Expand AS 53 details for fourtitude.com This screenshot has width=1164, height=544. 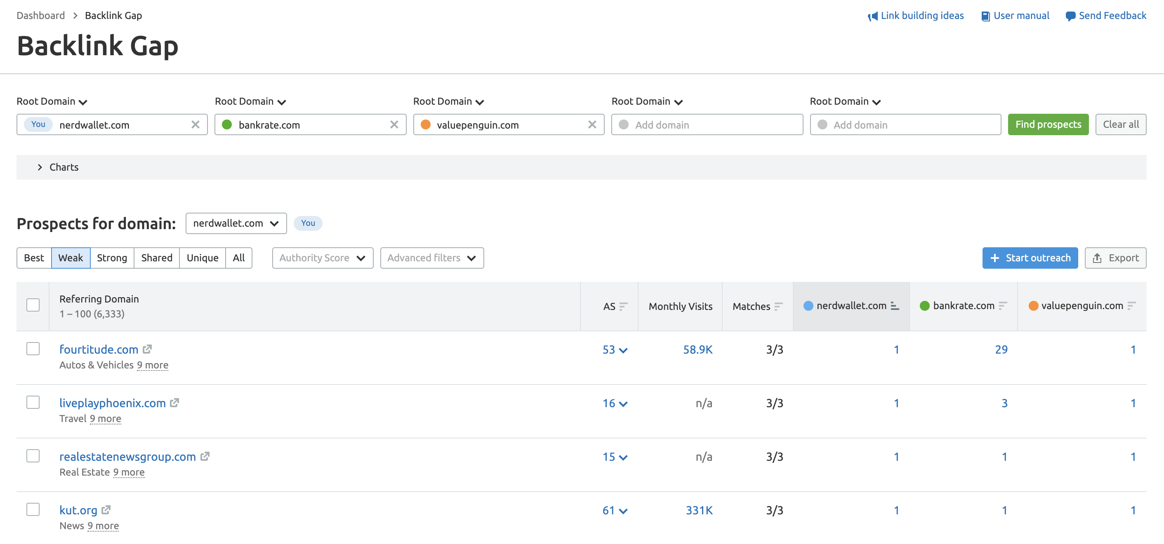click(615, 349)
